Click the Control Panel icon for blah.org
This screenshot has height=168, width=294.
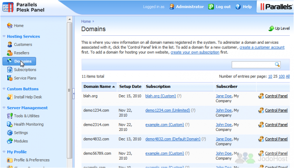[261, 96]
